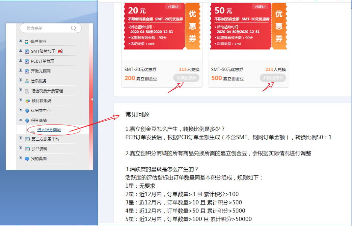Click the 50元 coupon card image
Viewport: 352px width, 226px height.
[x=240, y=26]
